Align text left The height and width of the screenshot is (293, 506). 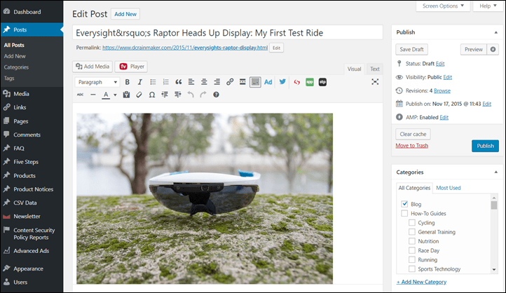191,82
